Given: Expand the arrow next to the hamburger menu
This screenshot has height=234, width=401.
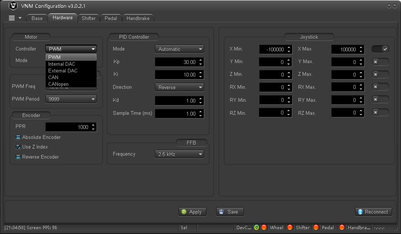Looking at the screenshot, I should click(x=20, y=18).
